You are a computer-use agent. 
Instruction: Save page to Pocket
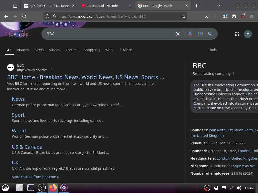click(x=207, y=16)
